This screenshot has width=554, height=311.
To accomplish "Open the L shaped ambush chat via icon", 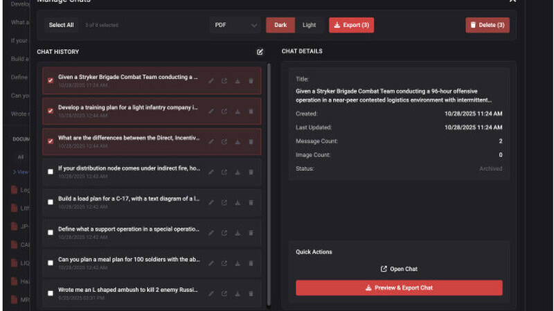I will (224, 293).
